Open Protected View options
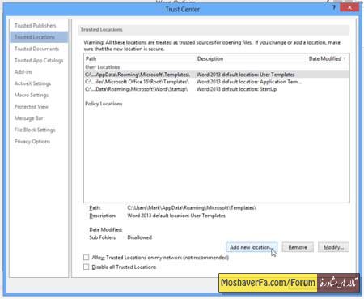Viewport: 364px width, 299px height. (x=32, y=107)
